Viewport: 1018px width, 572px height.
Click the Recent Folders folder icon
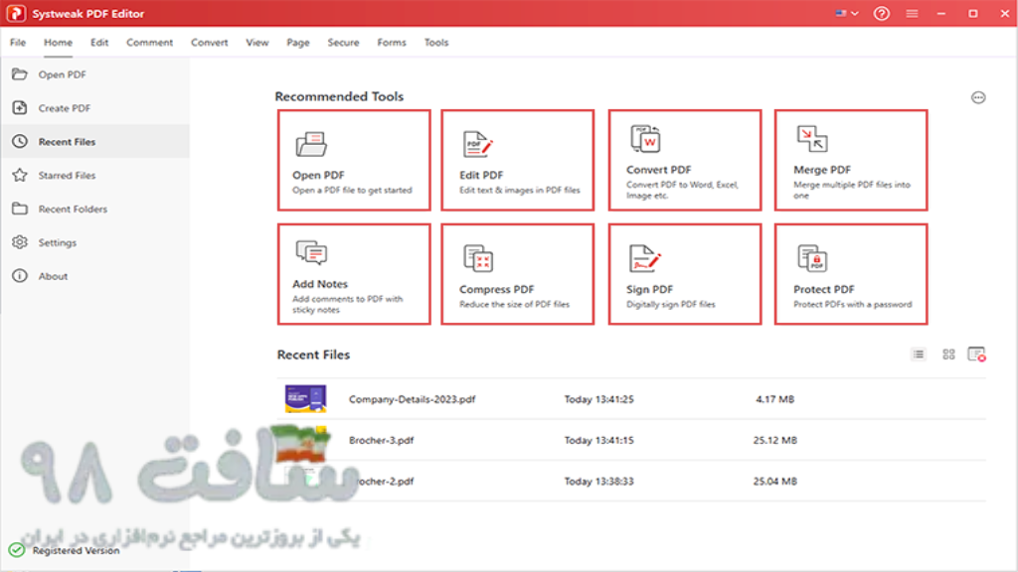[x=20, y=209]
